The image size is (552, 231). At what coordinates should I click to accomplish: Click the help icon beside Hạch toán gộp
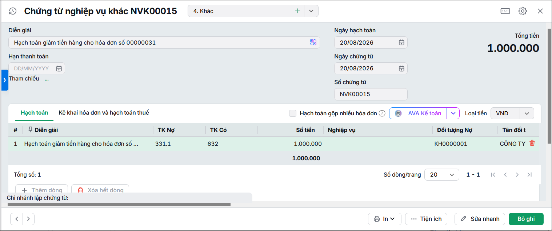click(x=382, y=114)
